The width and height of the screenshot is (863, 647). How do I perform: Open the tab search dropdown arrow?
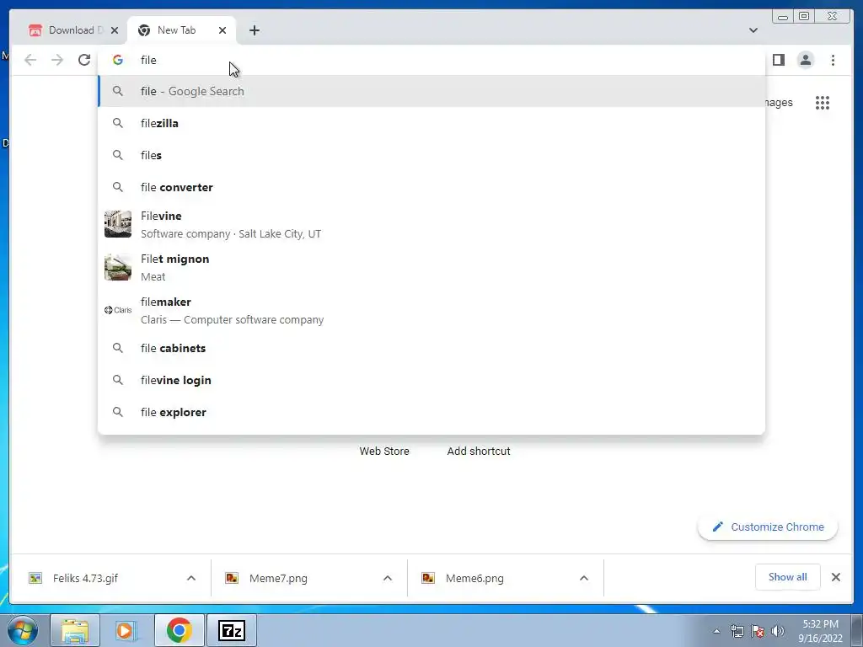point(753,30)
